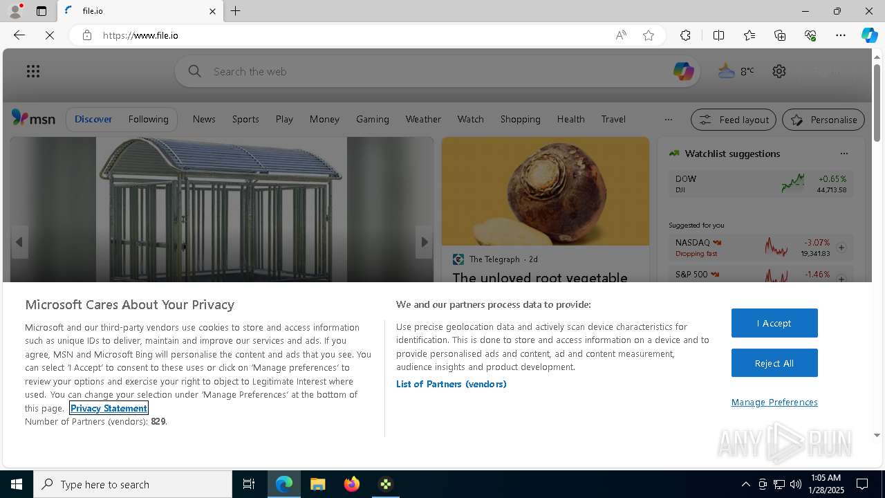
Task: Open the Travel menu item
Action: [613, 119]
